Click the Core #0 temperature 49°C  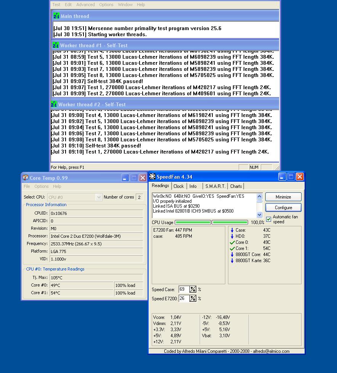82,285
